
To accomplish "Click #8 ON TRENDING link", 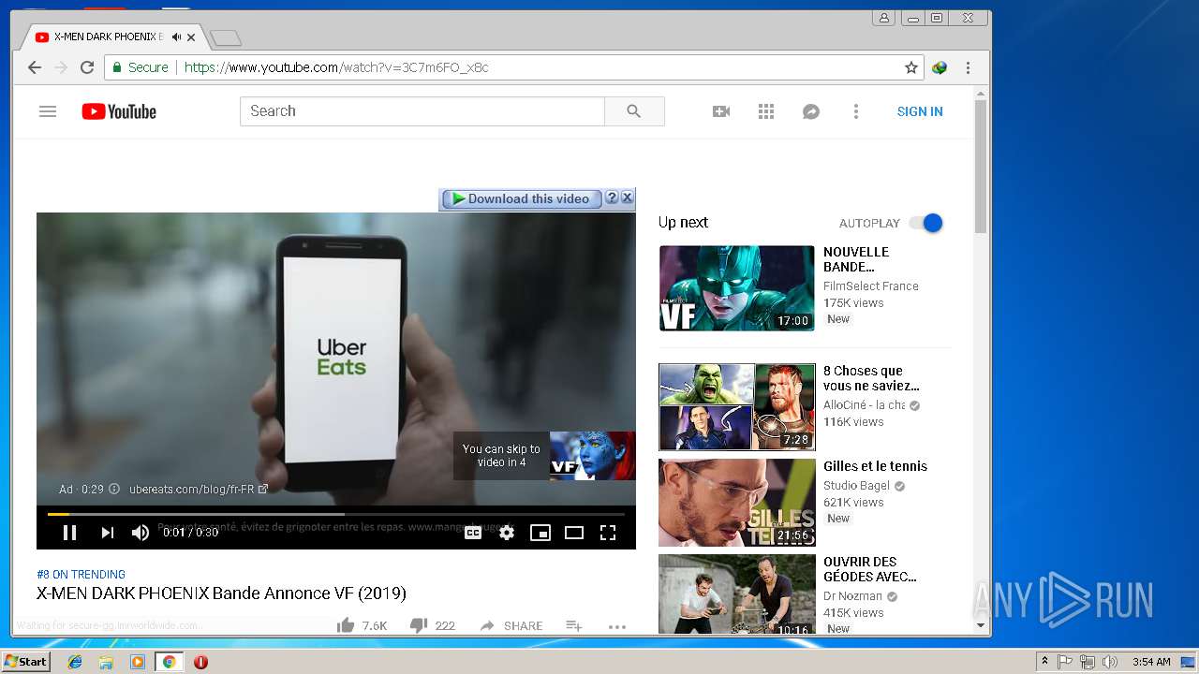I will 81,575.
